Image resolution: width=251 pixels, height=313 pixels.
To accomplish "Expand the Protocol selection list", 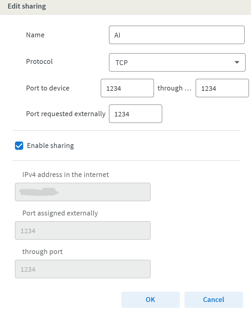I will coord(237,62).
